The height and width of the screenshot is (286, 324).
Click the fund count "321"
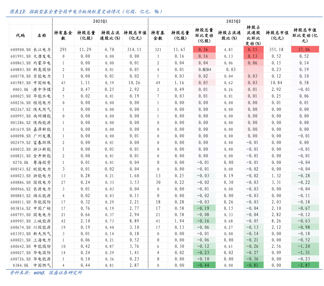(x=158, y=50)
